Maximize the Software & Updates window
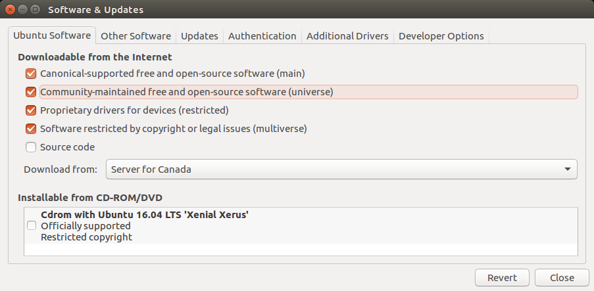594x291 pixels. (36, 10)
